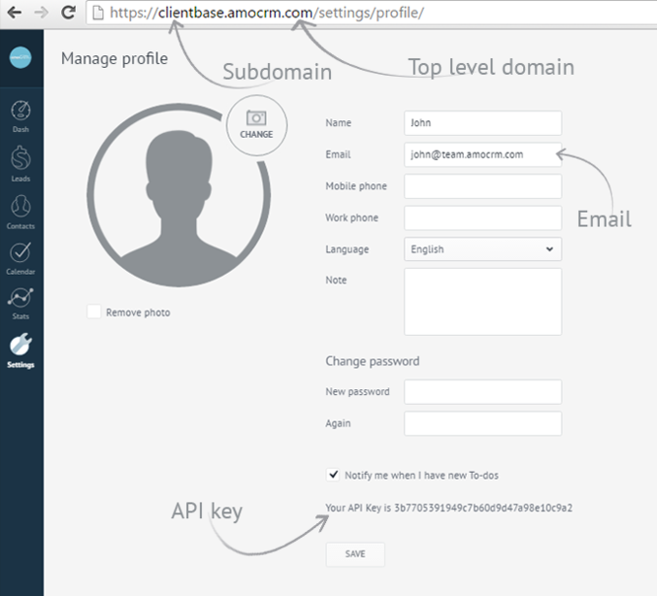The width and height of the screenshot is (657, 596).
Task: Click the browser back arrow
Action: [15, 13]
